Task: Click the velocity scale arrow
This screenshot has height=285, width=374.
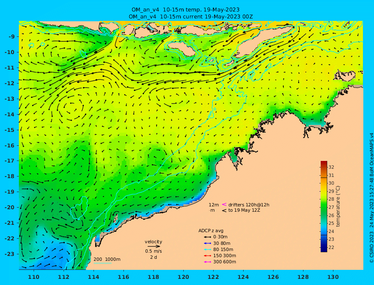Action: [154, 247]
